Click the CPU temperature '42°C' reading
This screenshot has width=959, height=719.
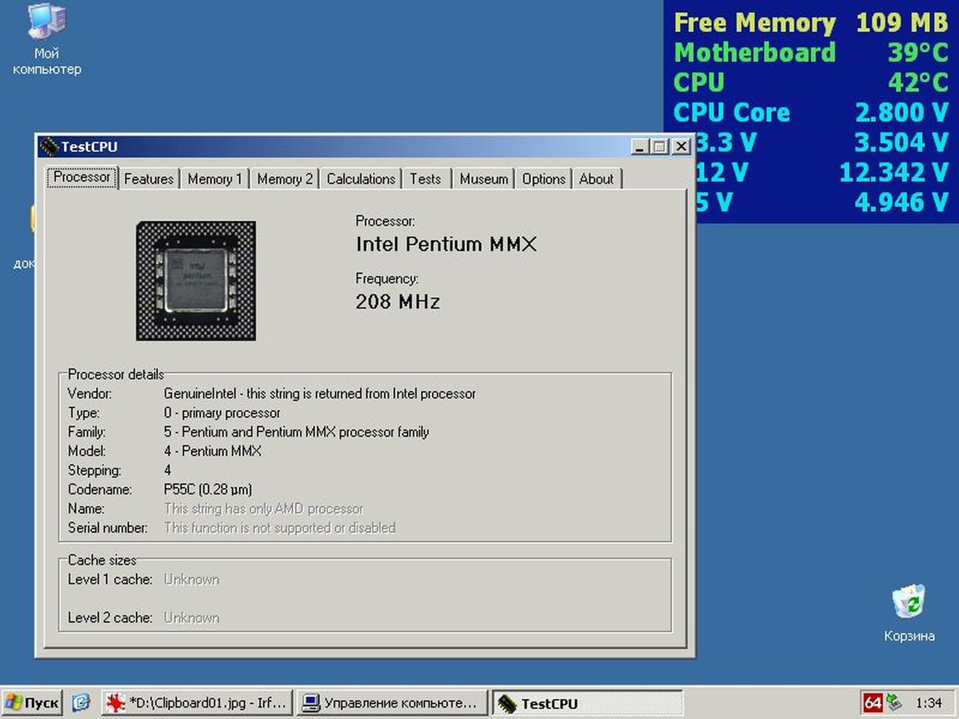(918, 83)
